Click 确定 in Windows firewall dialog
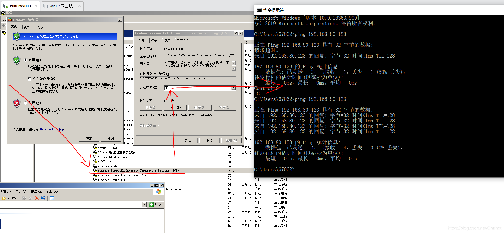504x233 pixels. pos(89,139)
